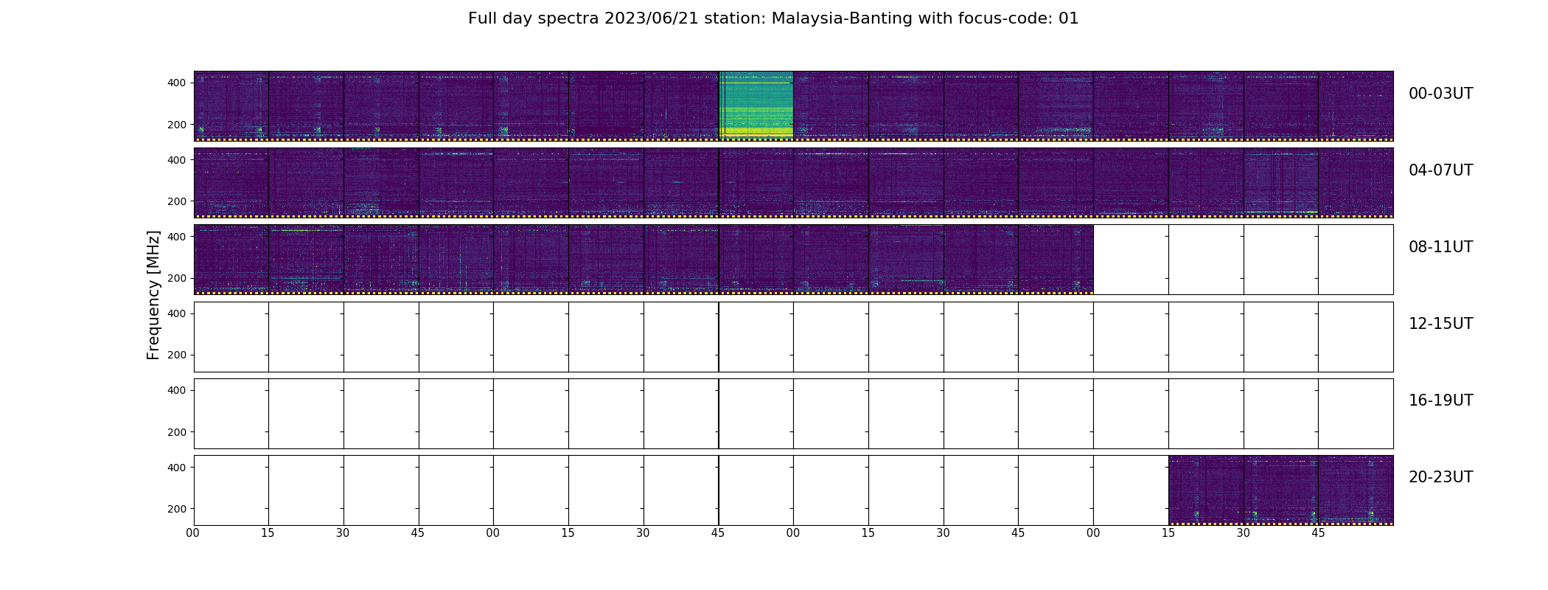Screen dimensions: 1548x590
Task: Click the 400 tick label of 00-03UT row
Action: coord(177,83)
